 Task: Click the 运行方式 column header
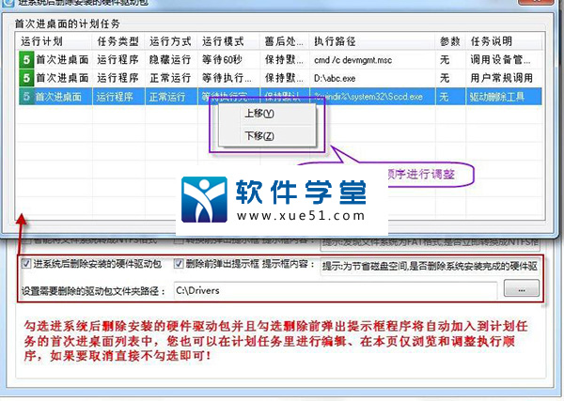pos(170,41)
